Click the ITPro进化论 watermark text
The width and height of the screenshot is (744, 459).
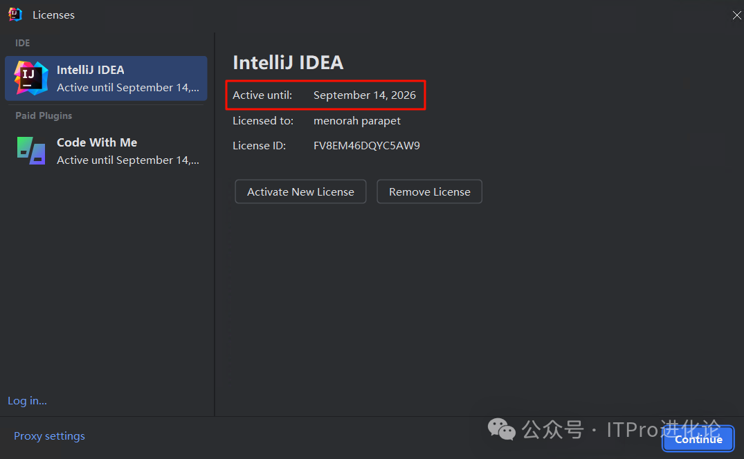[x=663, y=429]
